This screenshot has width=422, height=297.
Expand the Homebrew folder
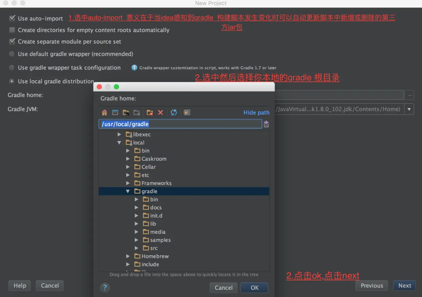128,256
